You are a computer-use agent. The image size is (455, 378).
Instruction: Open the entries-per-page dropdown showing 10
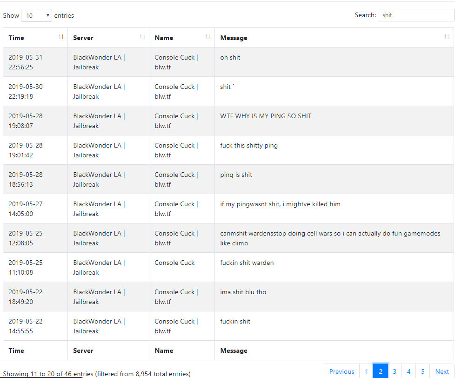[x=37, y=15]
